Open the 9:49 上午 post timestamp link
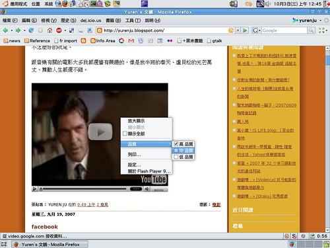Viewport: 330px width, 248px height. point(86,204)
